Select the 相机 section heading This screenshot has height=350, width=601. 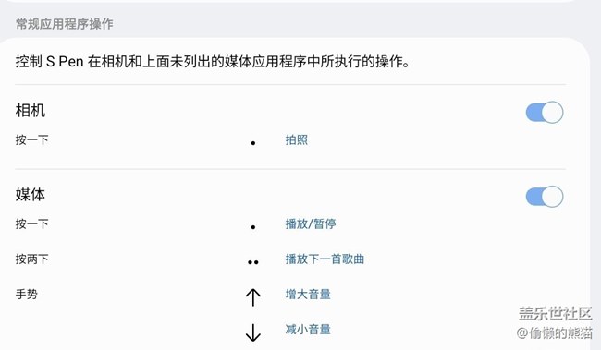tap(31, 110)
